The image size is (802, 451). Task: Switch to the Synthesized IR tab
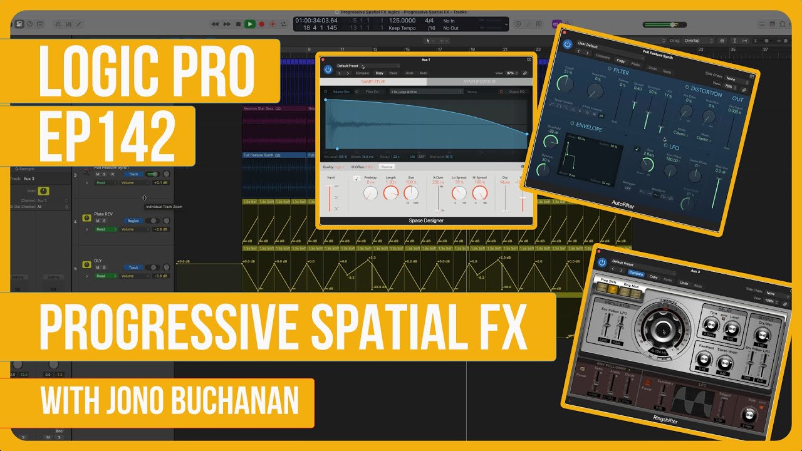coord(479,81)
